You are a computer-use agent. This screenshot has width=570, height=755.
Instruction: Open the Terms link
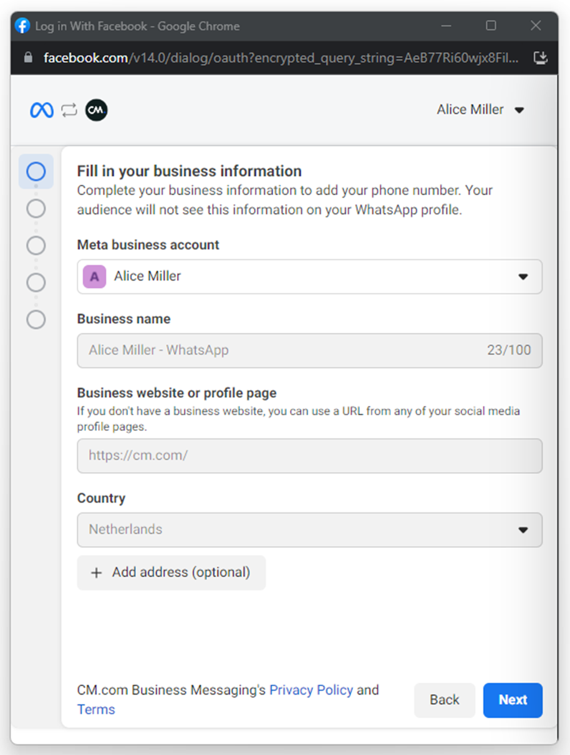pos(96,709)
